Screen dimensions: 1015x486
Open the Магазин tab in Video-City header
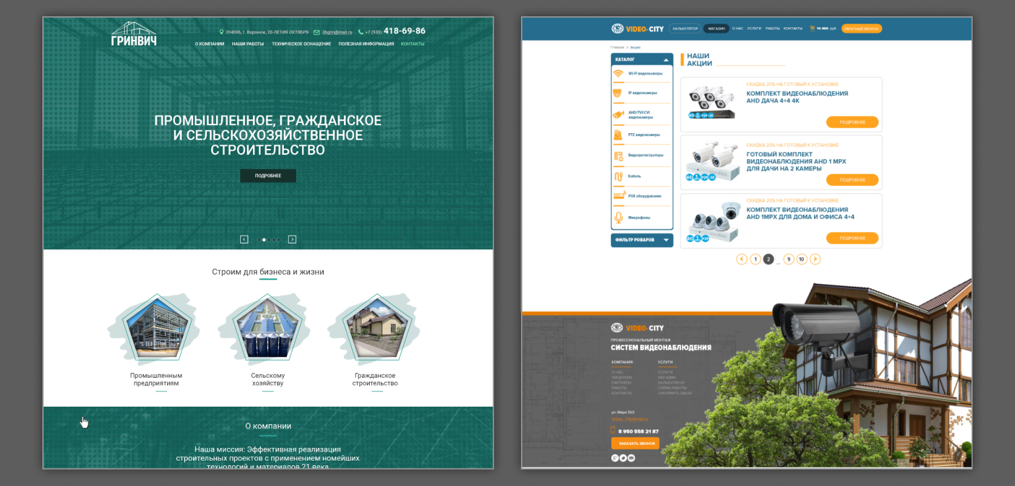coord(716,28)
